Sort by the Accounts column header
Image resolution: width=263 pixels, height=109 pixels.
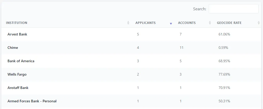click(187, 23)
